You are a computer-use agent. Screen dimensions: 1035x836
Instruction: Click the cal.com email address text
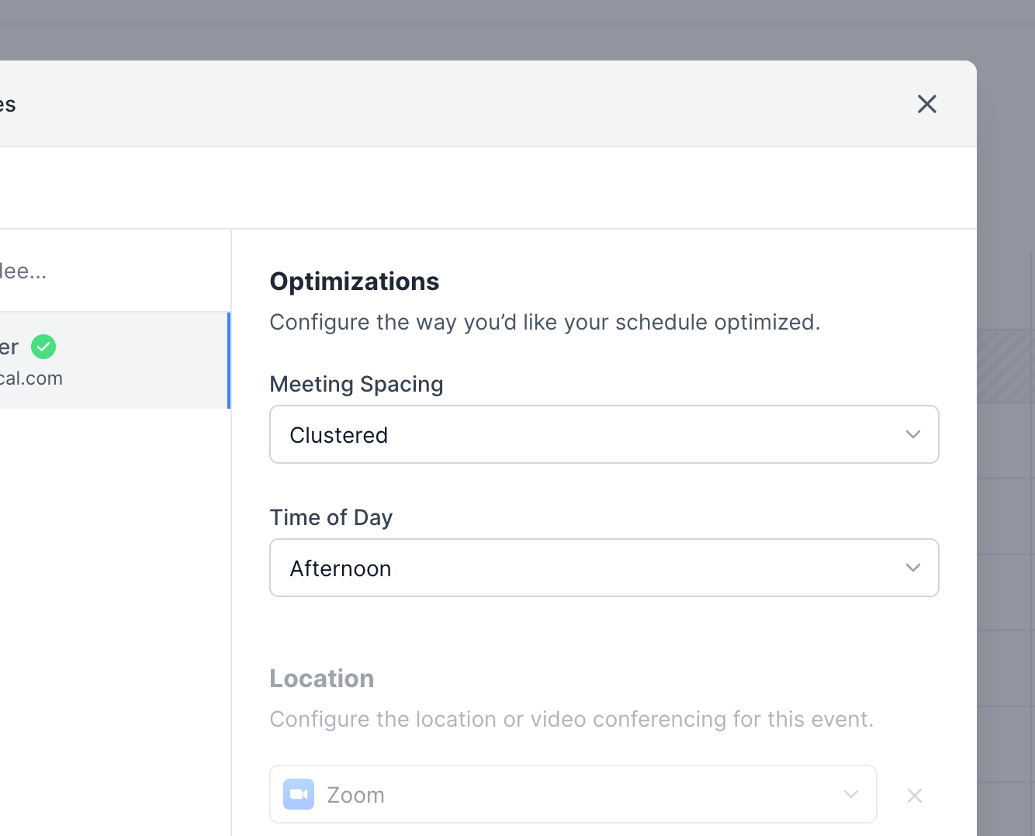[31, 378]
